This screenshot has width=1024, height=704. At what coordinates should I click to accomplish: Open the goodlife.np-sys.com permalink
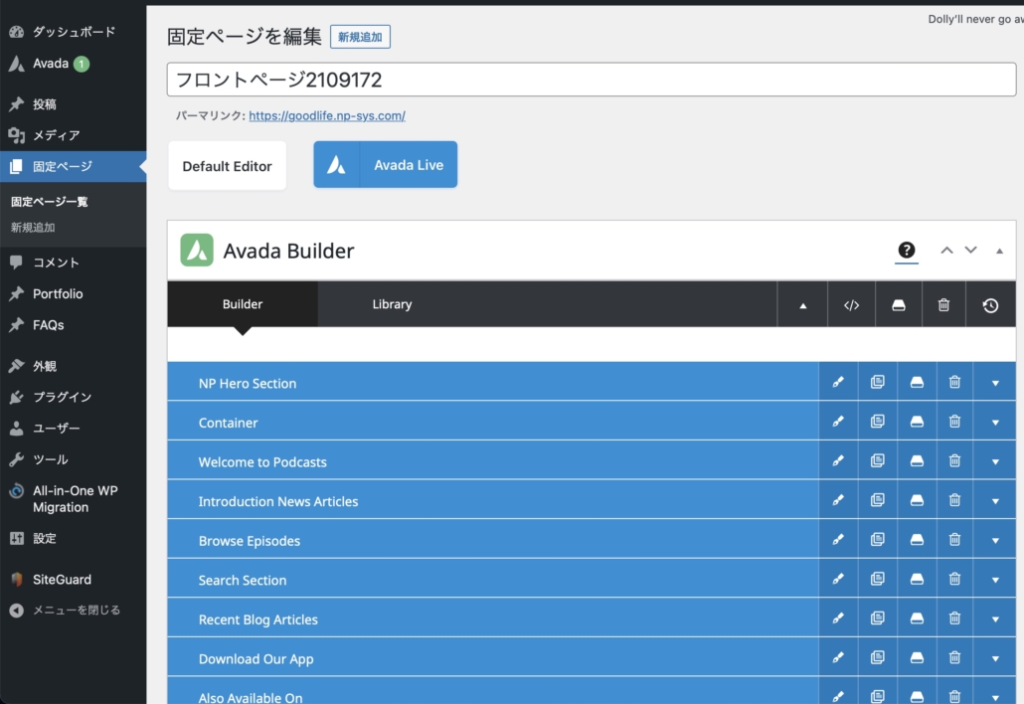(326, 115)
